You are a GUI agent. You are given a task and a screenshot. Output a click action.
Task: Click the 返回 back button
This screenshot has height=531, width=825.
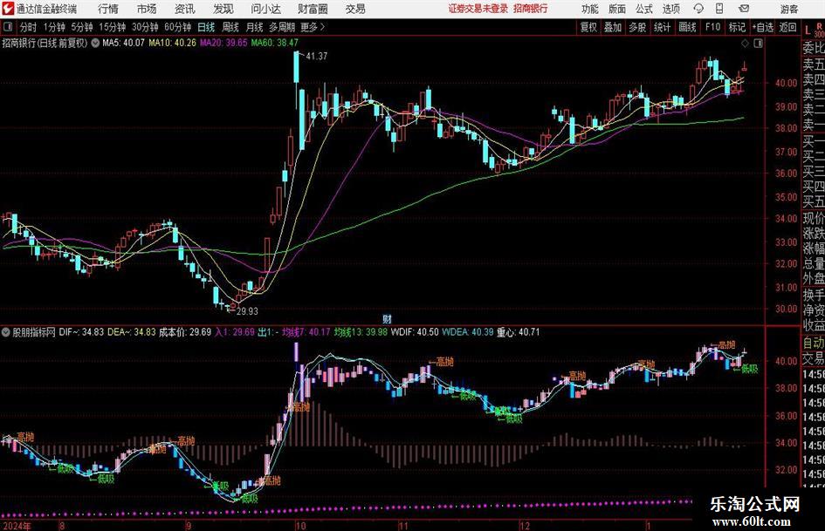tap(787, 27)
